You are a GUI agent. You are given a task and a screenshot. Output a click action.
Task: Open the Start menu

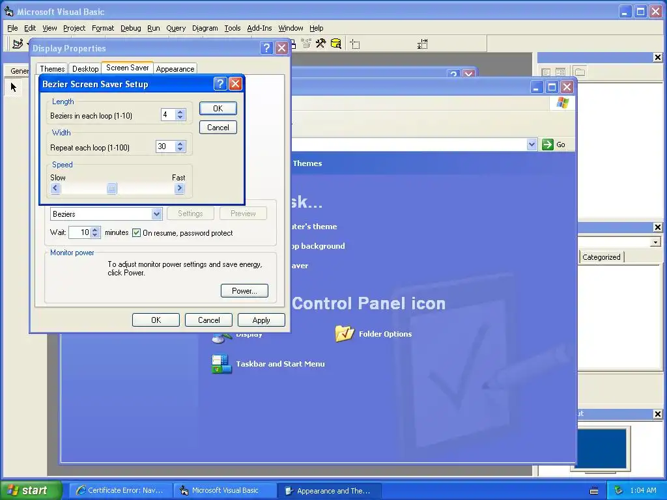point(31,490)
